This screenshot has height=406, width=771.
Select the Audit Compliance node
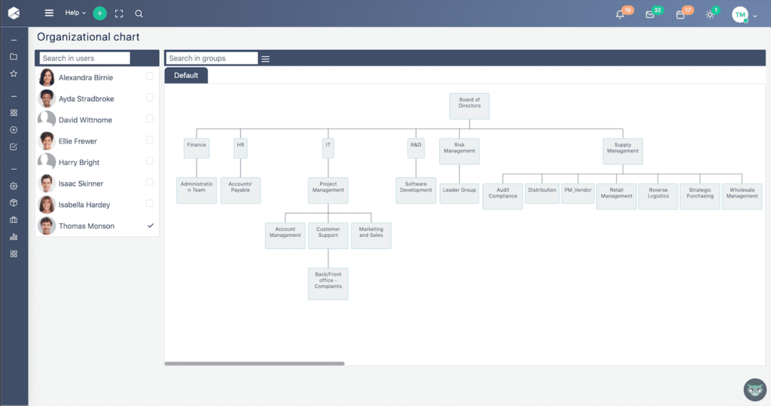click(x=502, y=196)
